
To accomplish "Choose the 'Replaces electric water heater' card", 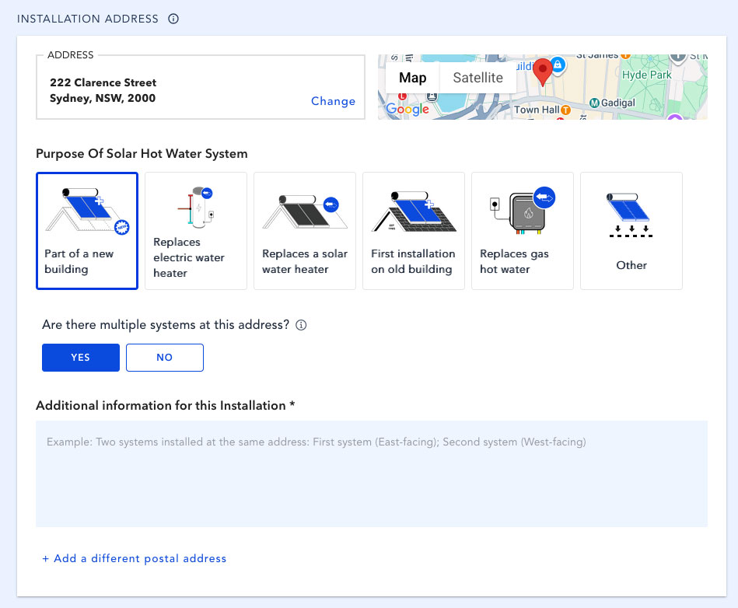I will coord(196,231).
